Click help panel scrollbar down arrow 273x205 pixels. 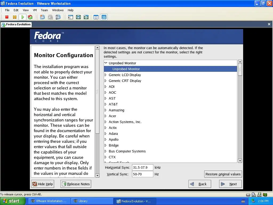(98, 176)
